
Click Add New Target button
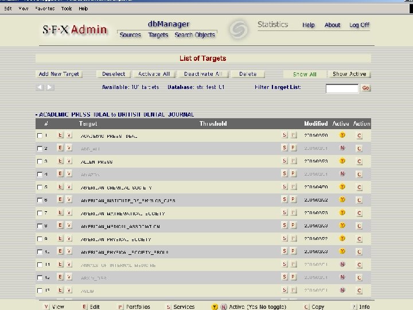point(59,74)
